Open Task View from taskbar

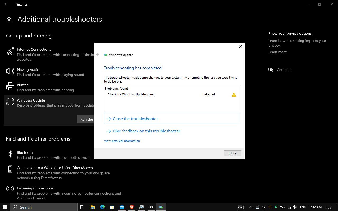click(x=82, y=207)
